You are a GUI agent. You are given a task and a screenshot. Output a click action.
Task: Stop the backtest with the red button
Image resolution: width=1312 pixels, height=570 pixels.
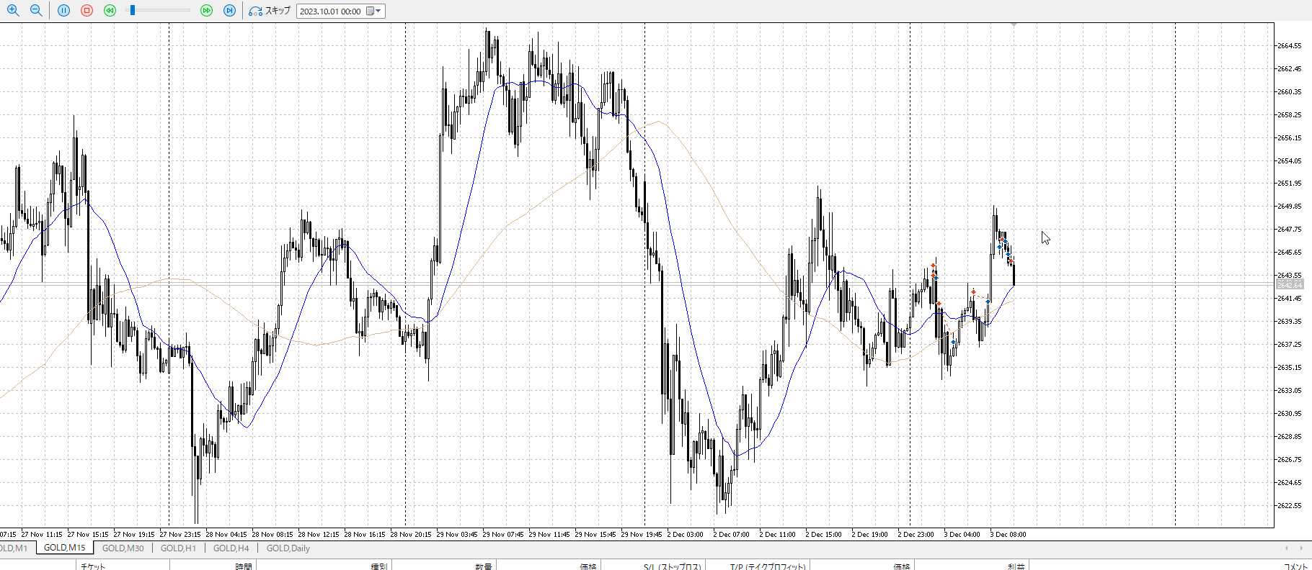87,11
